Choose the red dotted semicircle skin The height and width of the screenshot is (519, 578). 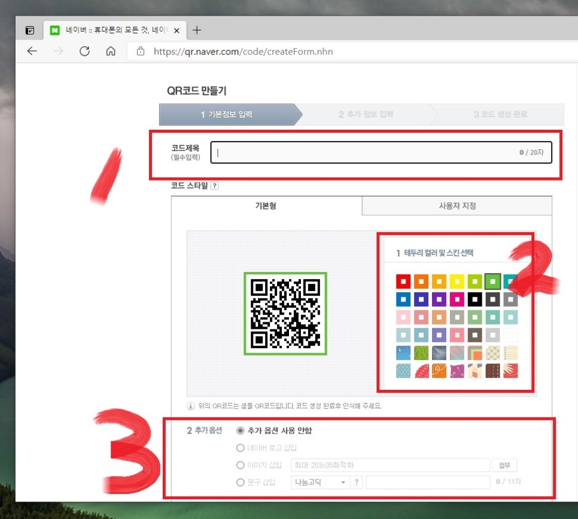[421, 371]
